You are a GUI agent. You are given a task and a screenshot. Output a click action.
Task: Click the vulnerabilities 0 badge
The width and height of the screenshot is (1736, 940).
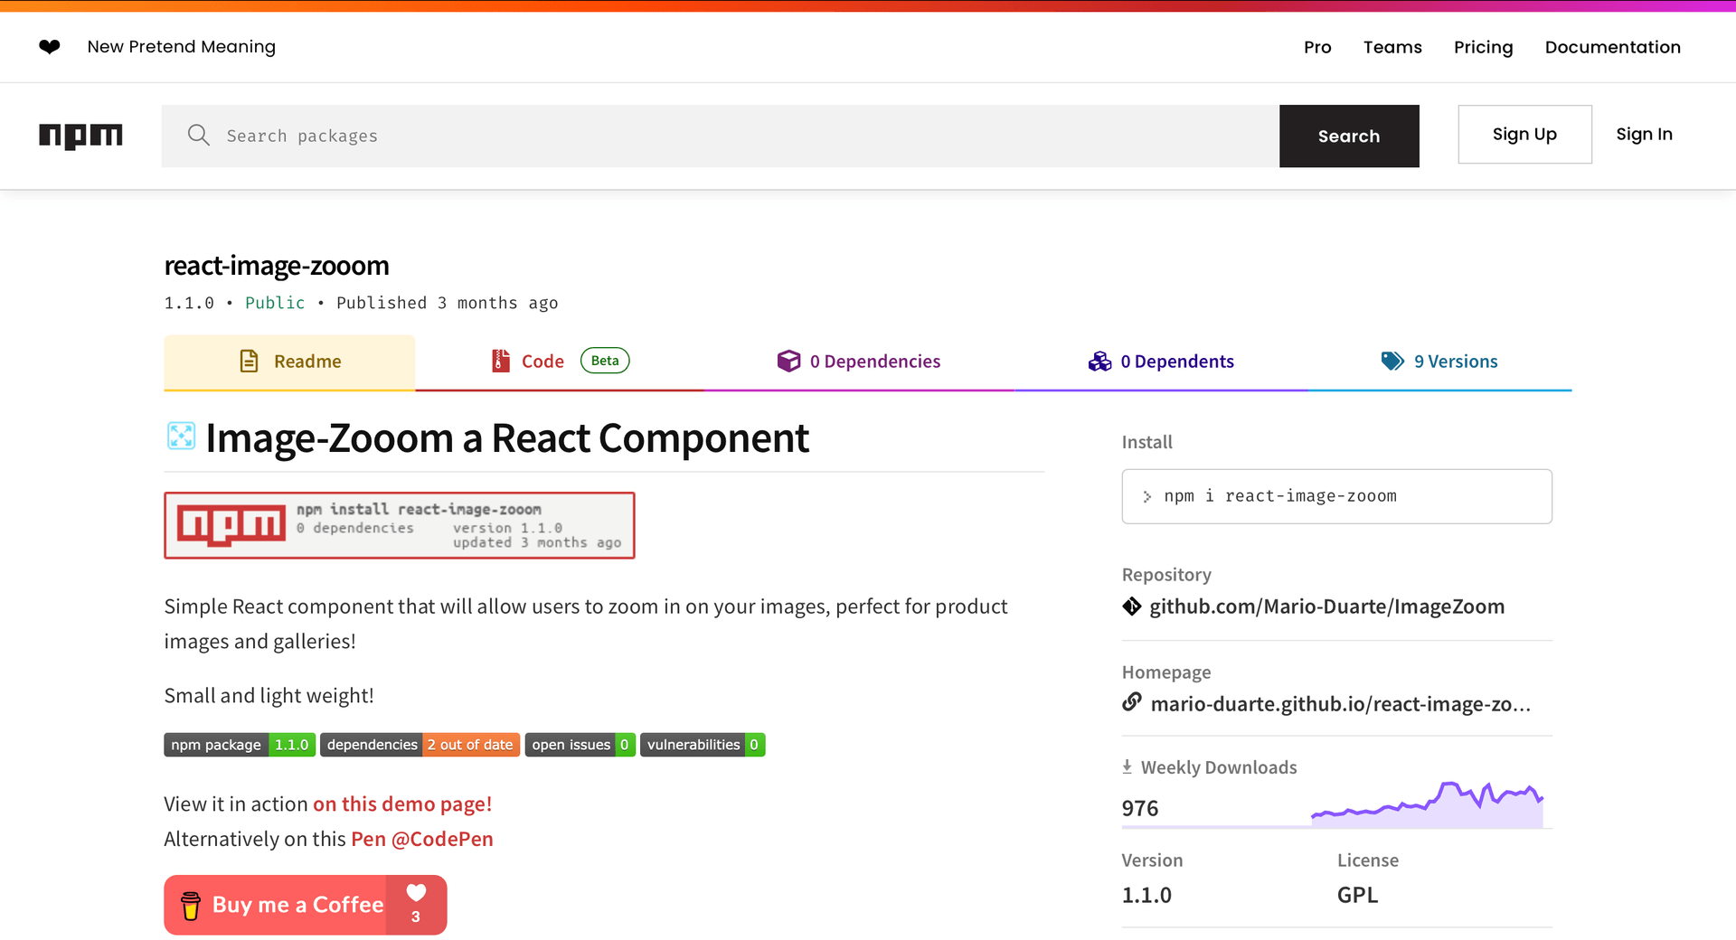pos(703,745)
